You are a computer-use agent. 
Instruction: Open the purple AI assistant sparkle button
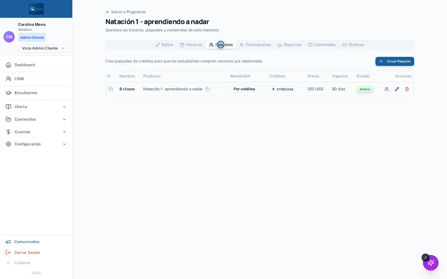point(431,263)
